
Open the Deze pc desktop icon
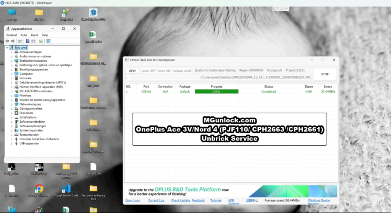(x=12, y=15)
